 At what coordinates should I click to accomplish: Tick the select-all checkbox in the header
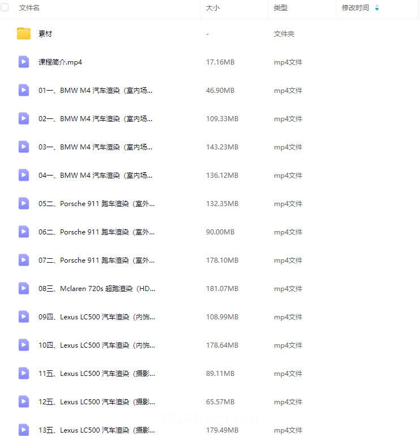click(x=5, y=8)
